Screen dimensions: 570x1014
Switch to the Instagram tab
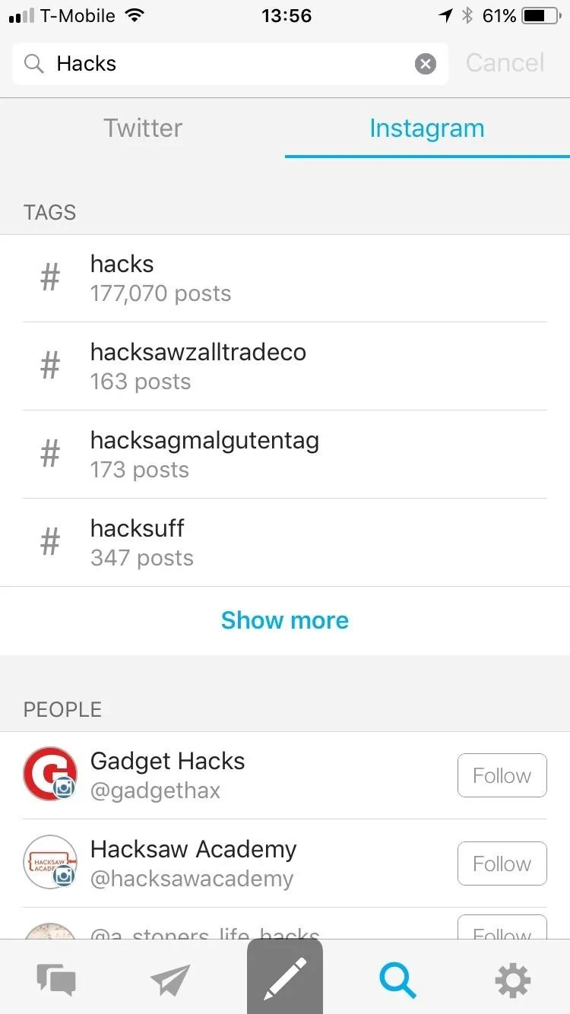pos(427,128)
